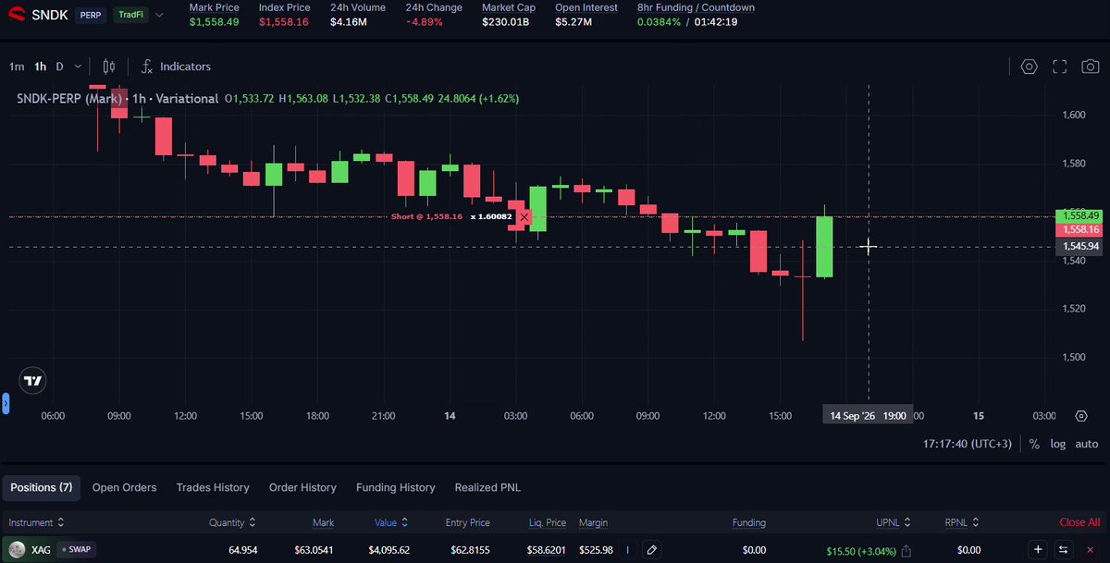View the Realized PNL tab
Viewport: 1110px width, 563px height.
coord(487,487)
